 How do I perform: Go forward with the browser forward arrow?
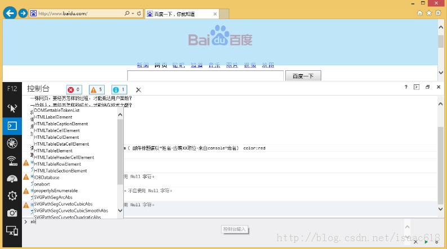tap(23, 13)
